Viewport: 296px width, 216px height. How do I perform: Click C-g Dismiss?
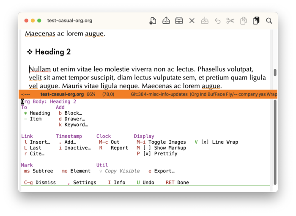pos(40,183)
